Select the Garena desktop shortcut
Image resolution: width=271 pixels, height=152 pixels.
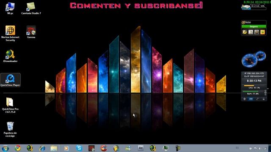pyautogui.click(x=31, y=32)
